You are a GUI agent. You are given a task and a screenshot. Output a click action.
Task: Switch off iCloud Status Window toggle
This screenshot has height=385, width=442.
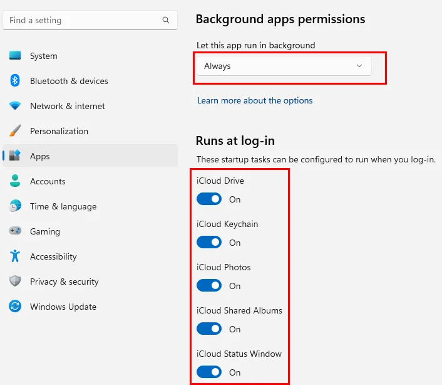tap(209, 372)
